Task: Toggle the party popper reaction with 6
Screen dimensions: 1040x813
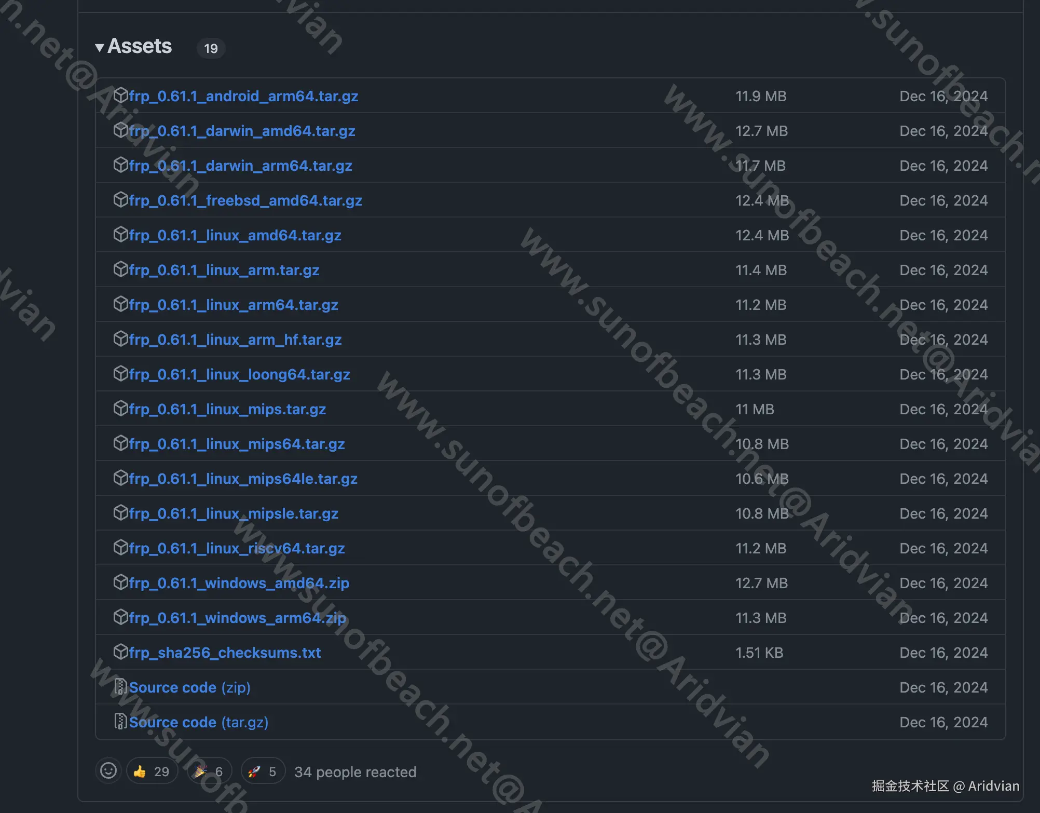Action: click(209, 771)
